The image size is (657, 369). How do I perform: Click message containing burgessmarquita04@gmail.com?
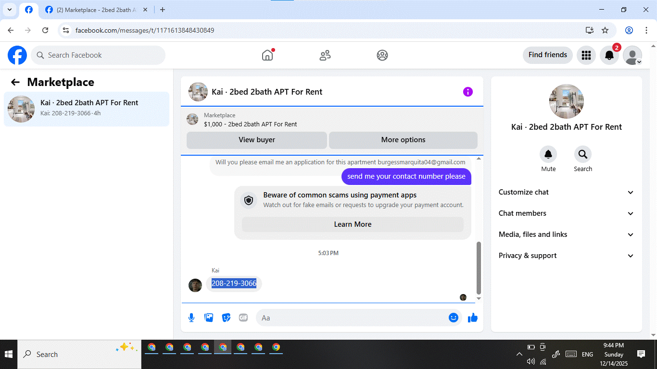pyautogui.click(x=340, y=162)
